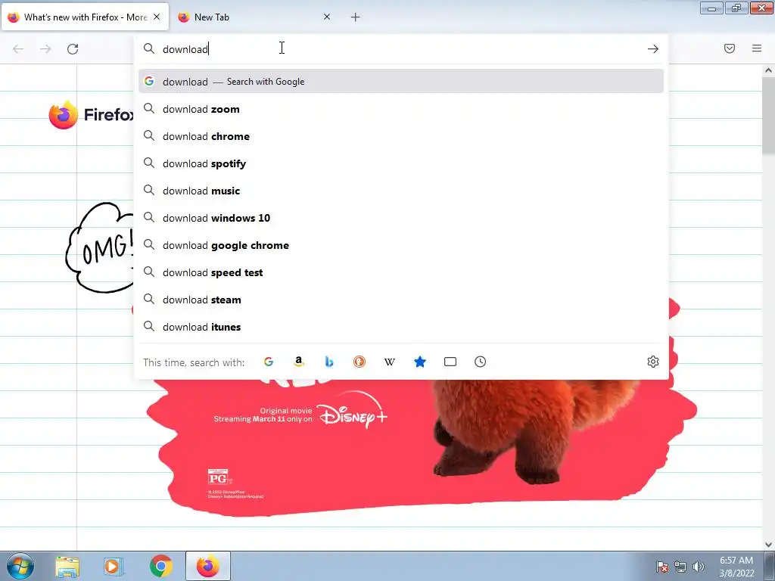Open search settings gear icon
Viewport: 775px width, 581px height.
pos(653,362)
